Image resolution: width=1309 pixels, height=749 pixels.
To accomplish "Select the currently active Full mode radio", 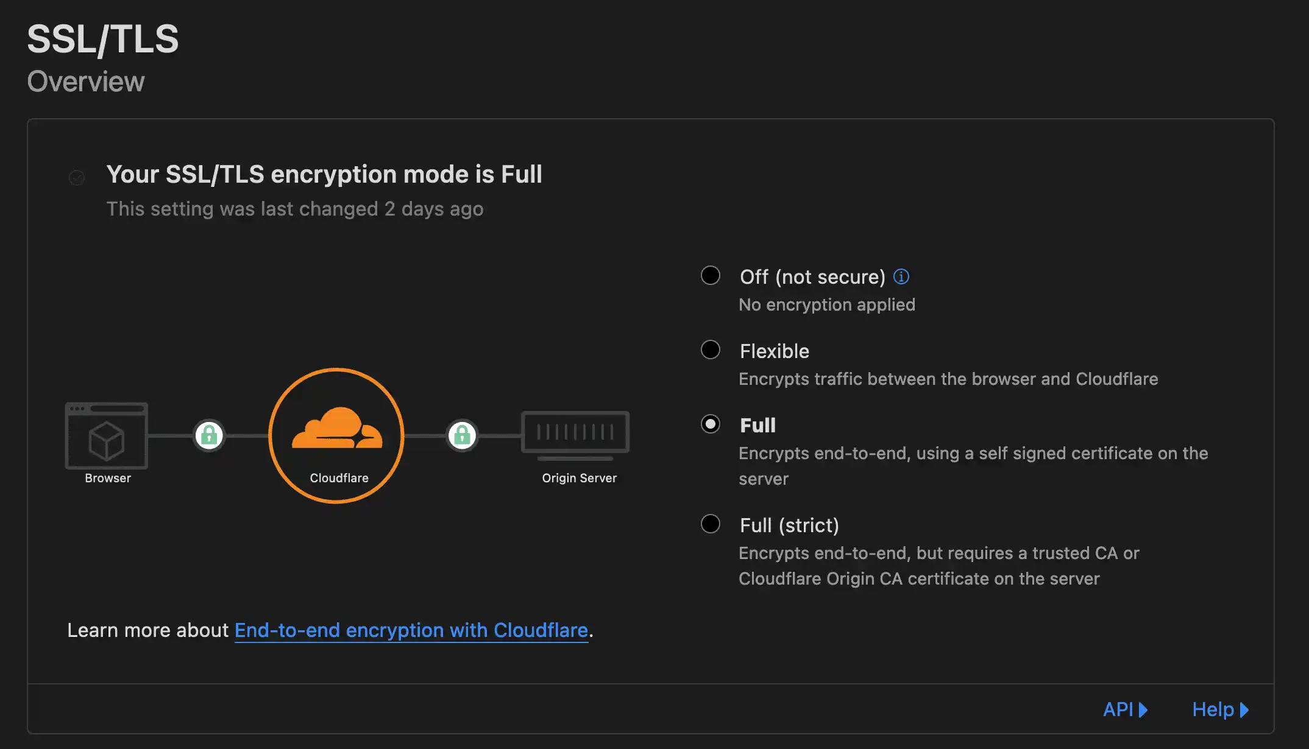I will (x=710, y=423).
